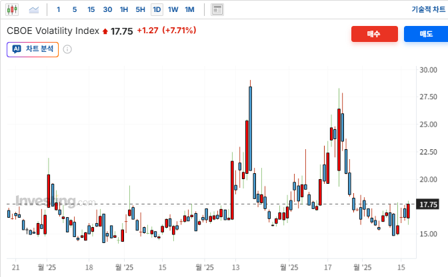Select the 5 minute interval
Image resolution: width=448 pixels, height=277 pixels.
(x=75, y=10)
